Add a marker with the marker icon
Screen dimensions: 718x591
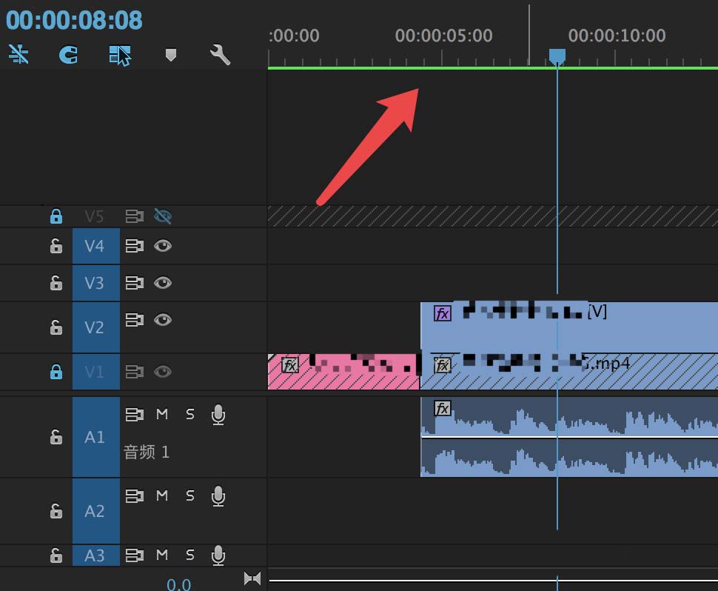click(171, 55)
